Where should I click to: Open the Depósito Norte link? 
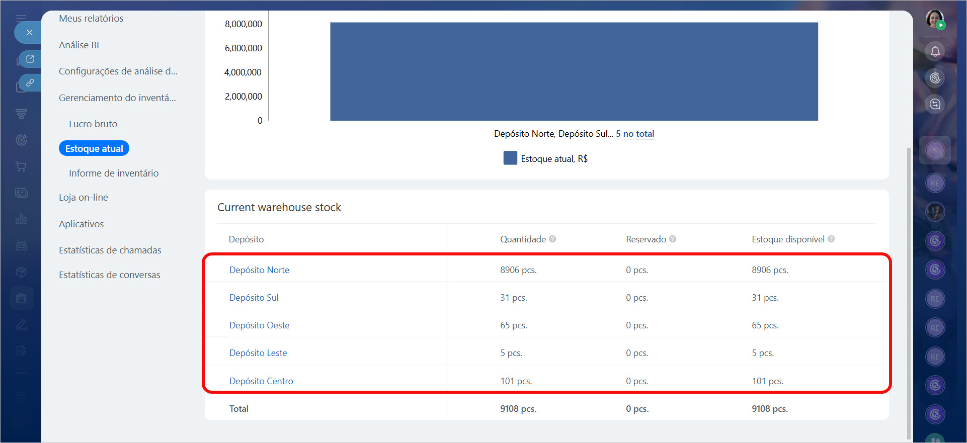259,270
